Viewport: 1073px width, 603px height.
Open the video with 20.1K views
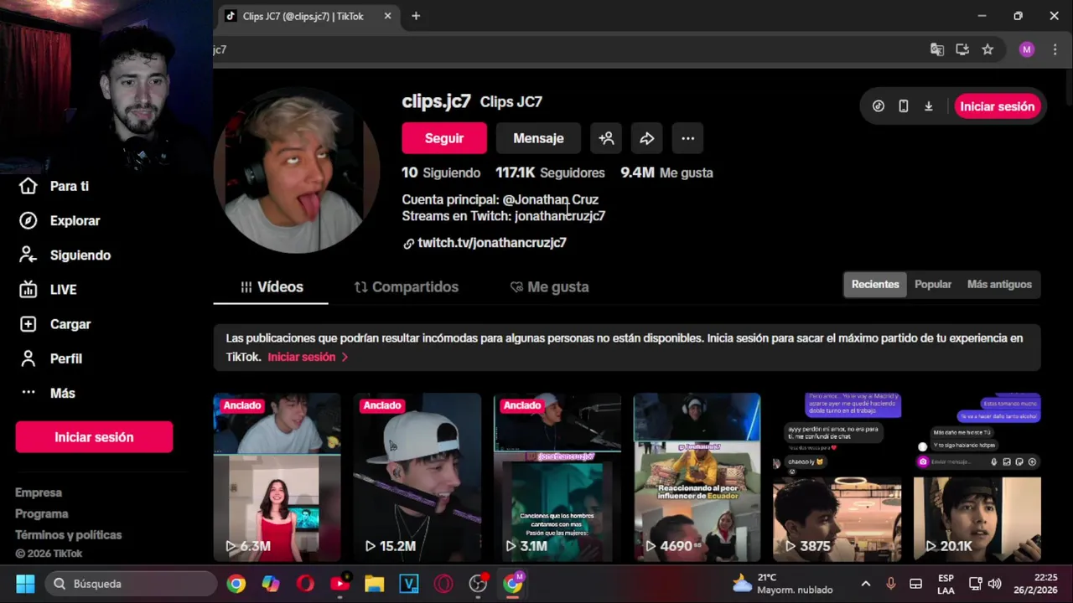coord(977,477)
